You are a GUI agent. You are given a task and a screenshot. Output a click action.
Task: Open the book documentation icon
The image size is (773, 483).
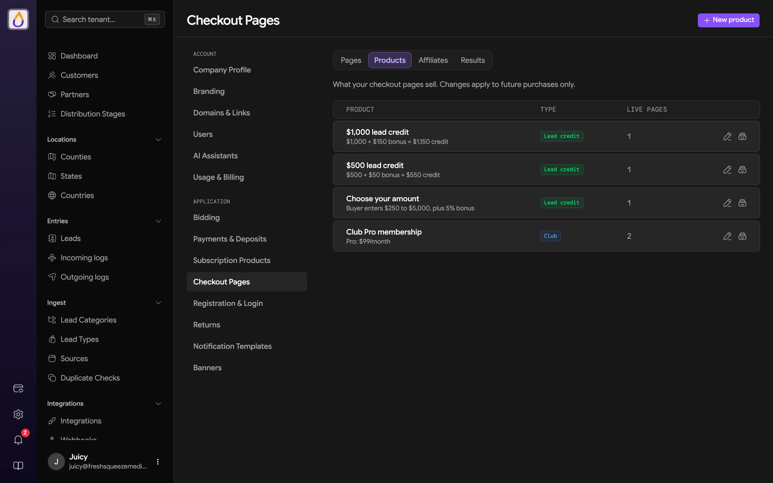tap(18, 466)
